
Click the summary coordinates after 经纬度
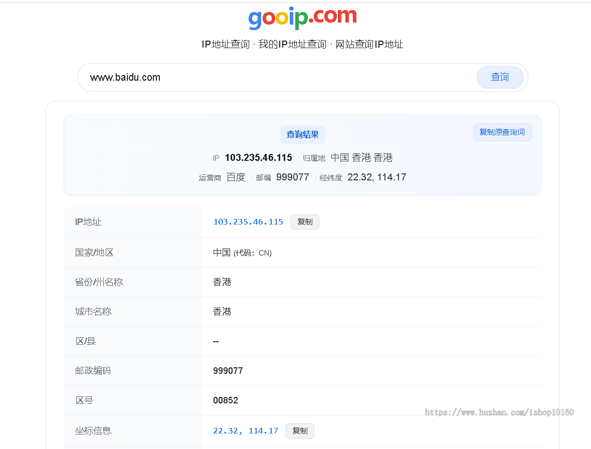(376, 177)
